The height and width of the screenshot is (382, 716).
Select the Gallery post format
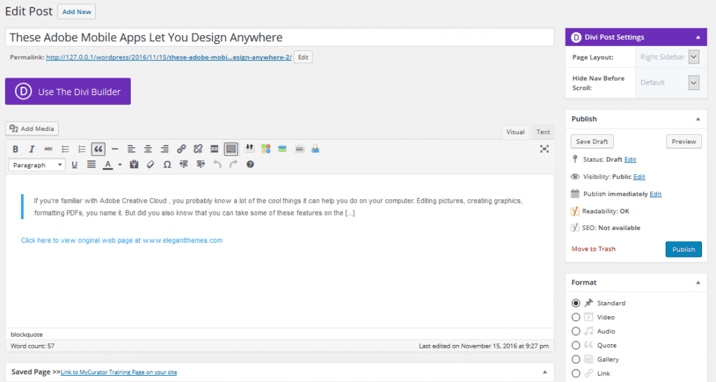click(576, 360)
